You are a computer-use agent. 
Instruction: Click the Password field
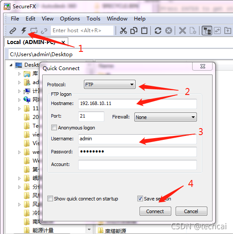coord(137,152)
